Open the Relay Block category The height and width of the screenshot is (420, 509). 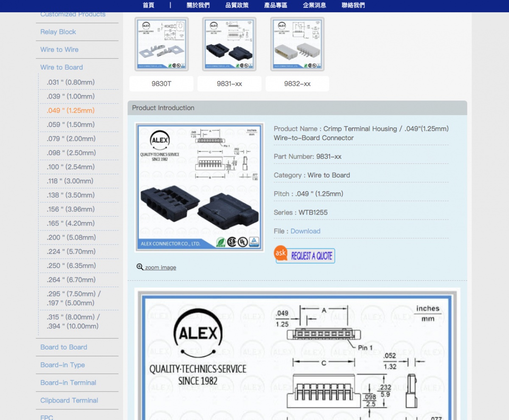pos(58,32)
